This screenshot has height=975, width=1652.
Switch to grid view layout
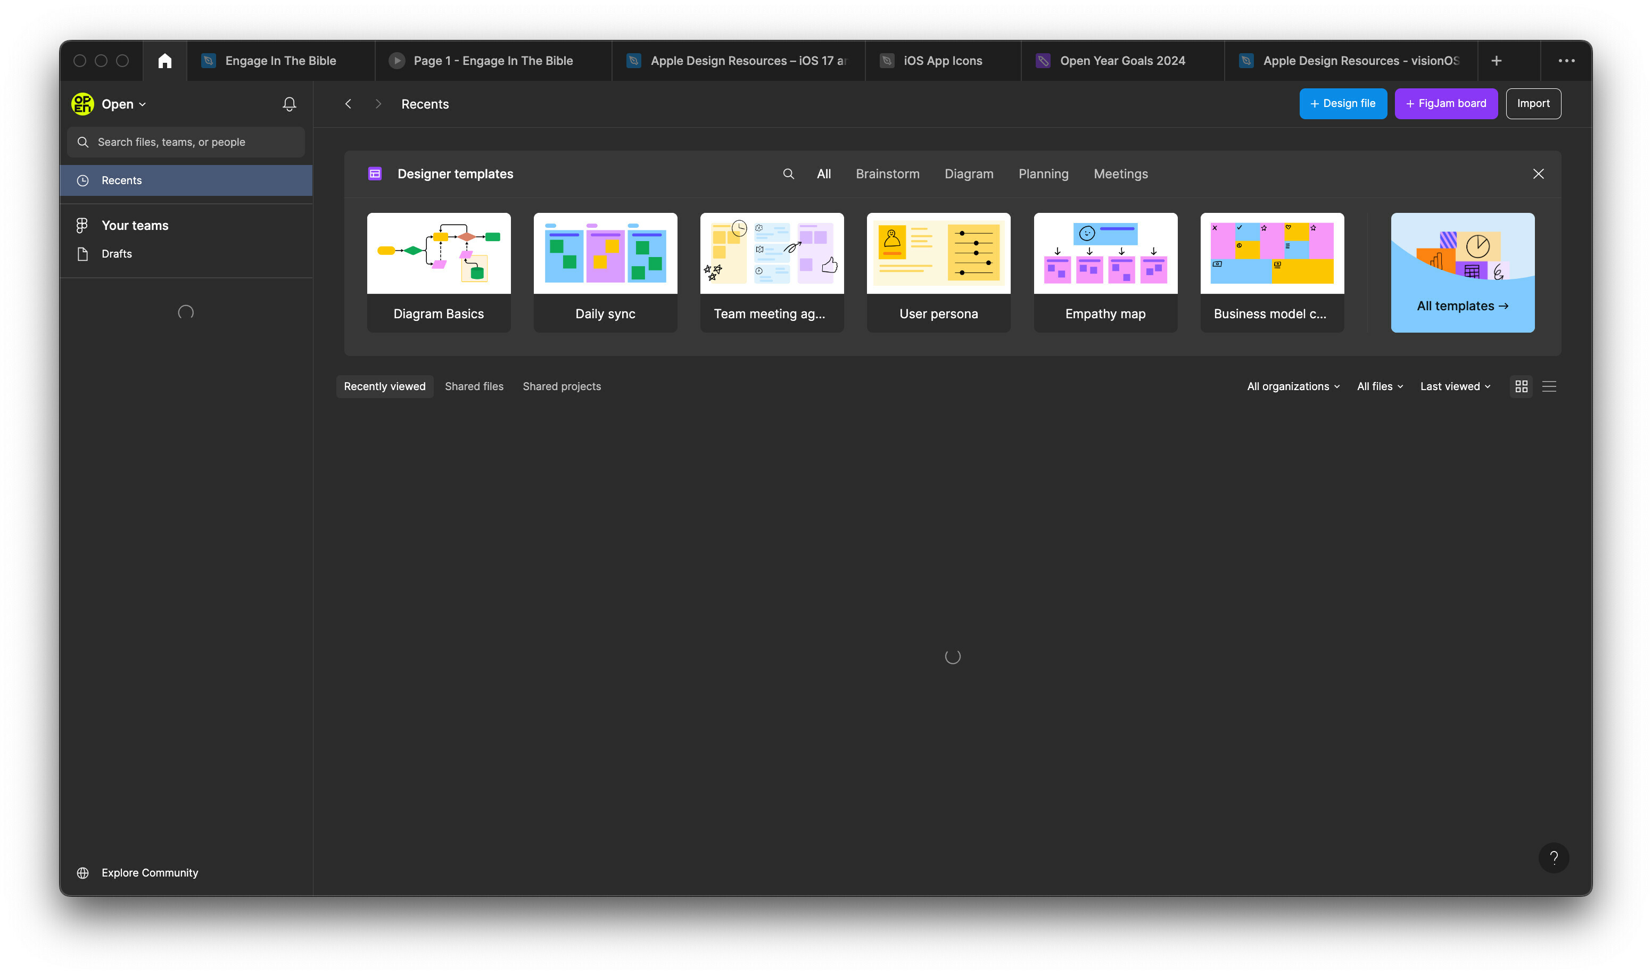click(x=1522, y=386)
